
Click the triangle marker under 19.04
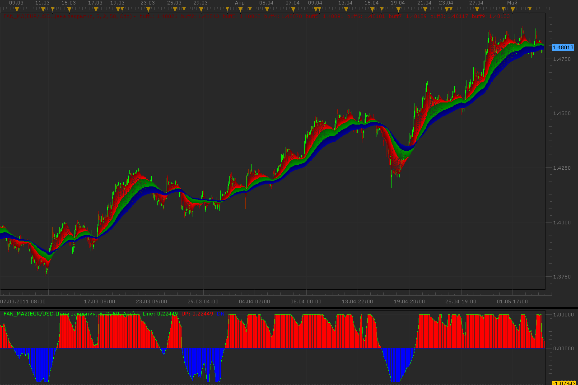point(398,9)
